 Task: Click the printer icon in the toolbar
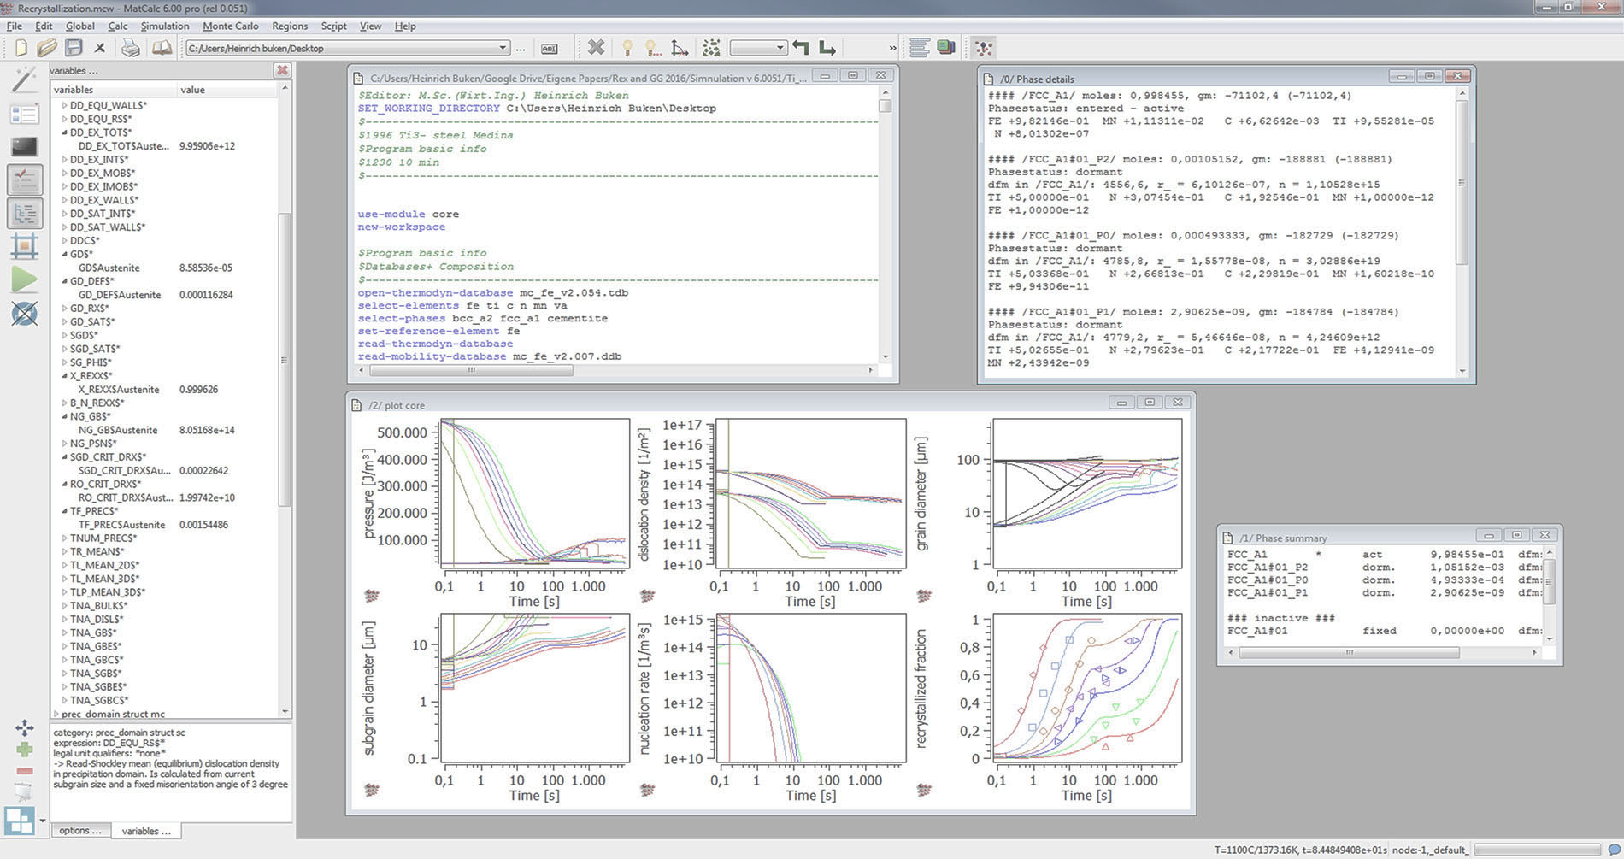coord(128,49)
